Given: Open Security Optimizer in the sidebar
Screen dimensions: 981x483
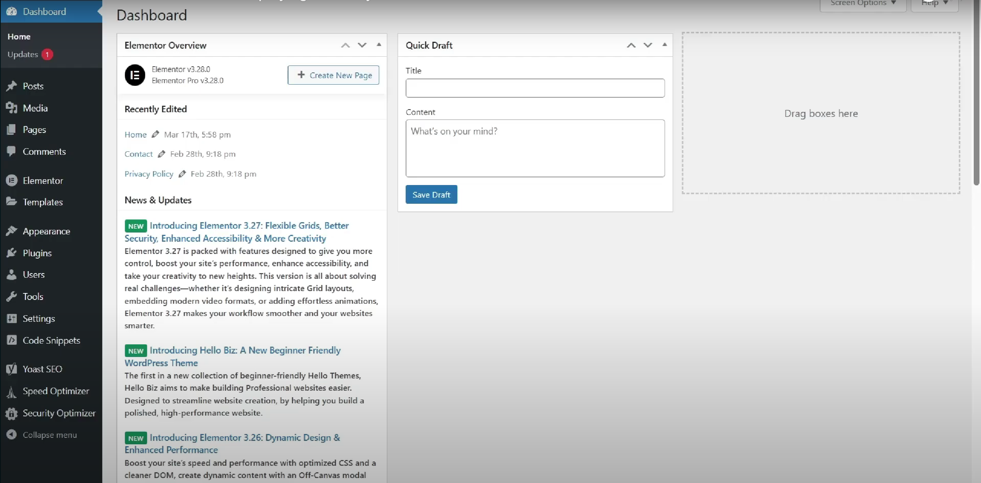Looking at the screenshot, I should pyautogui.click(x=59, y=413).
